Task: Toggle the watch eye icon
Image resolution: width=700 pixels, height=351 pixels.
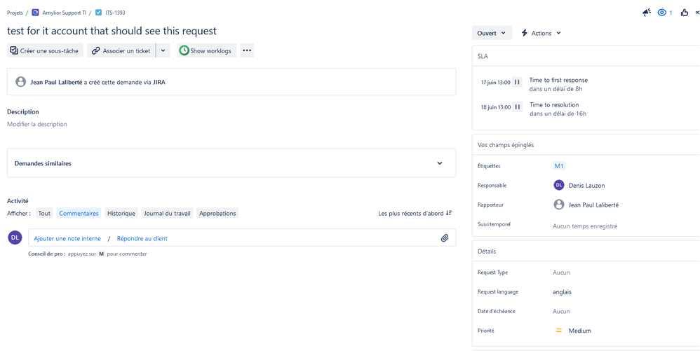Action: (x=661, y=13)
